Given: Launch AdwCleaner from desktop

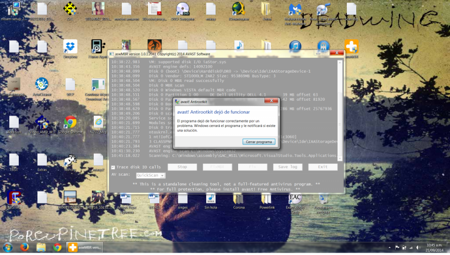Looking at the screenshot, I should (42, 87).
